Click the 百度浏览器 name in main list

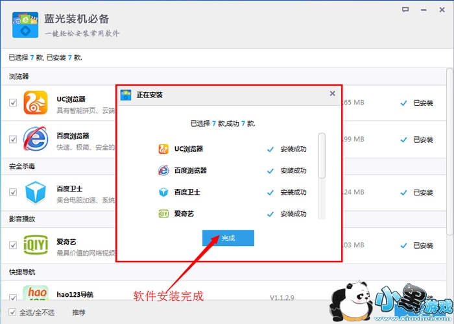[x=73, y=136]
